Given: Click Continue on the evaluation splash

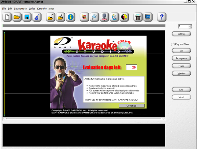Looking at the screenshot, I should (132, 106).
